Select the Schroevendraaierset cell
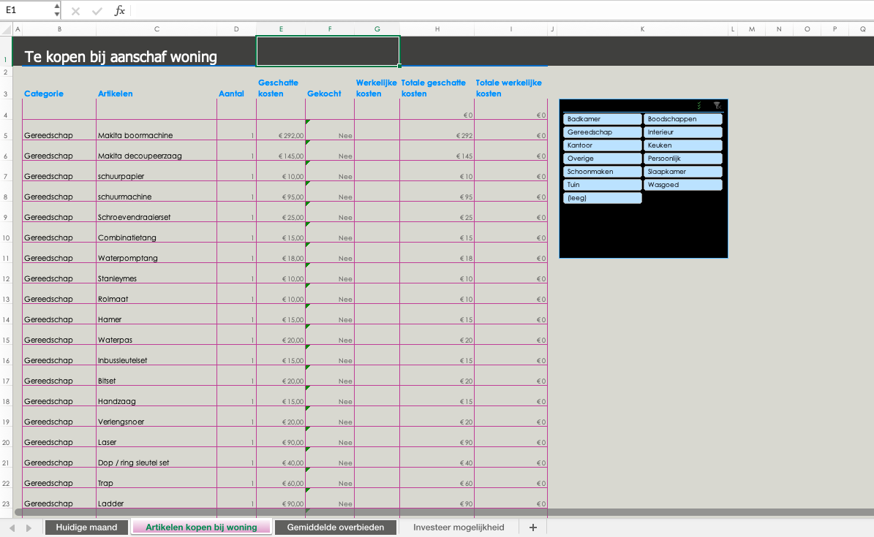The height and width of the screenshot is (537, 874). tap(157, 212)
